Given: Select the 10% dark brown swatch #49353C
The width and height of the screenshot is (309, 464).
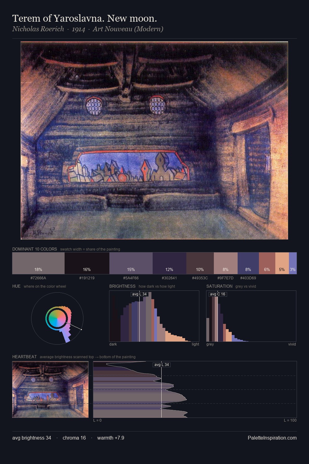Looking at the screenshot, I should point(200,263).
